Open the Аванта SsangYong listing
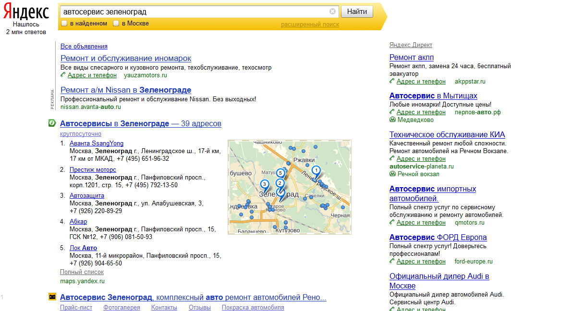The width and height of the screenshot is (584, 311). pyautogui.click(x=97, y=143)
